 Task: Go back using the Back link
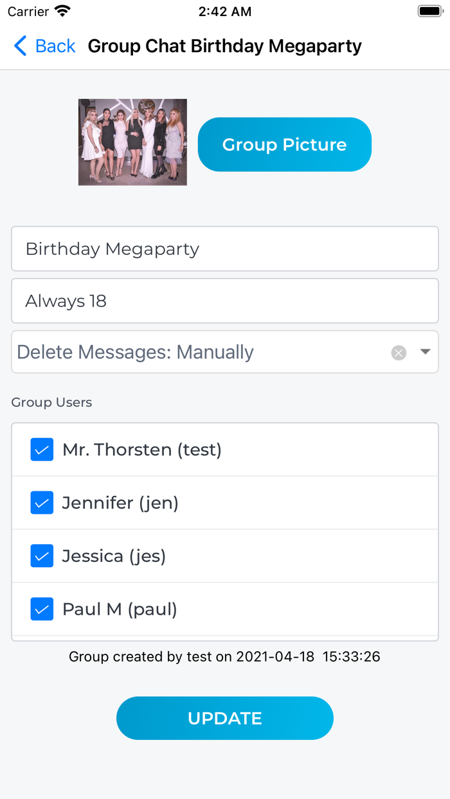(x=55, y=46)
